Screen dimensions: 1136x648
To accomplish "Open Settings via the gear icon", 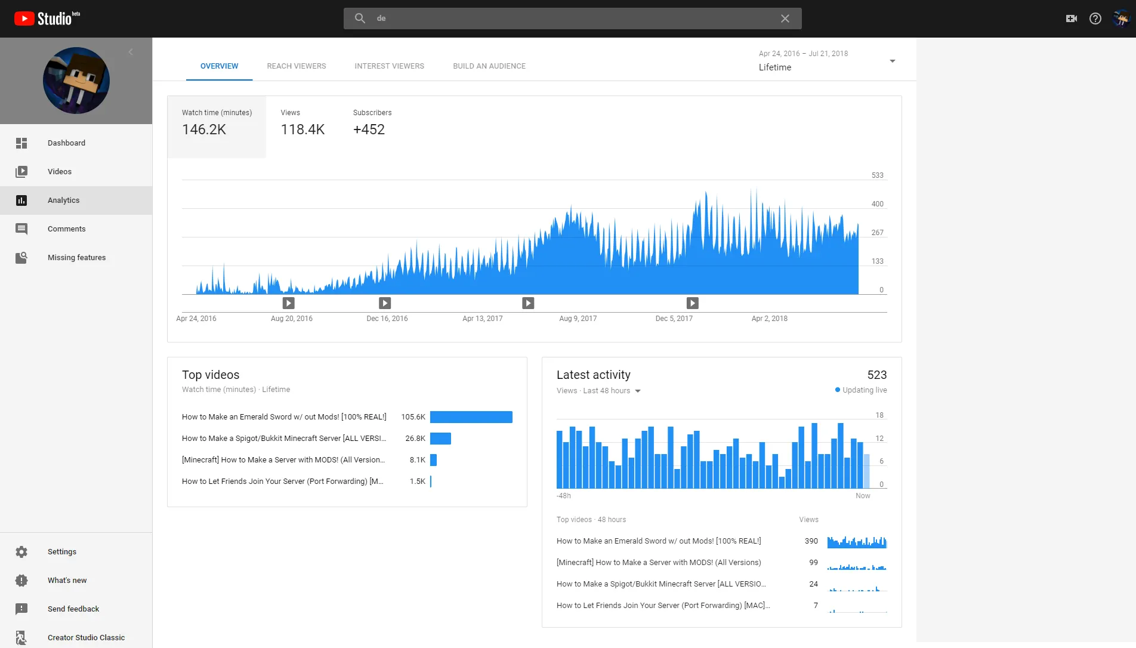I will tap(21, 552).
